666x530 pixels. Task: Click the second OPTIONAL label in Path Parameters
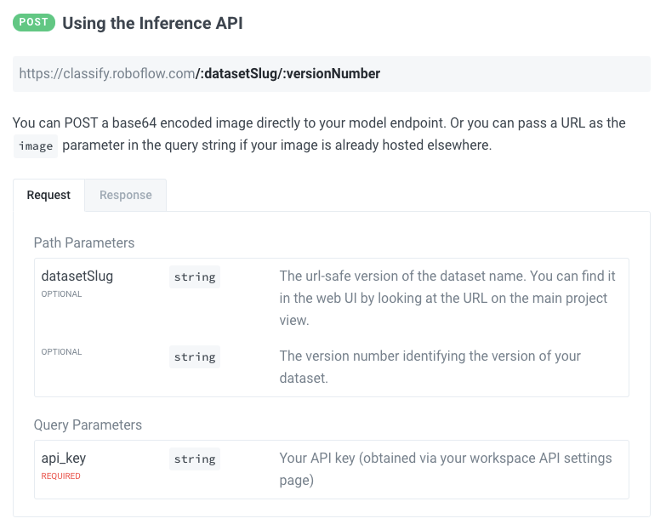coord(61,351)
